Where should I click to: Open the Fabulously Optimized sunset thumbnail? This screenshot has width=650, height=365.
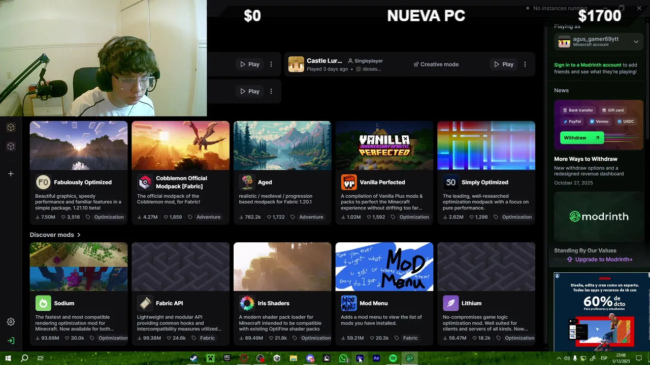click(x=79, y=145)
